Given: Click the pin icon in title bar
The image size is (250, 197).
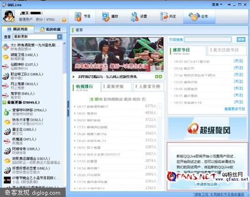Looking at the screenshot, I should 229,5.
